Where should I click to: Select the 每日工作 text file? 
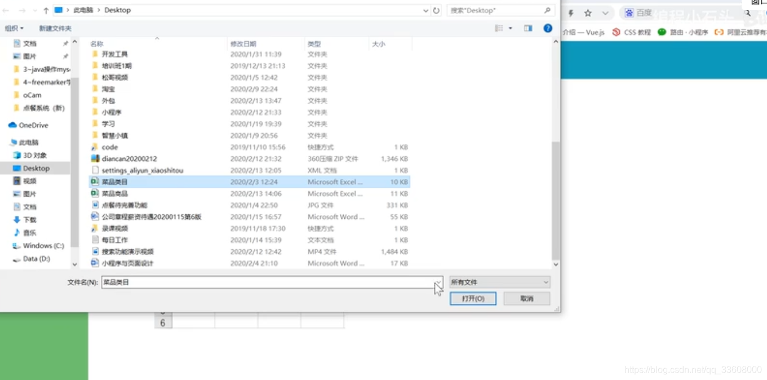pos(115,240)
